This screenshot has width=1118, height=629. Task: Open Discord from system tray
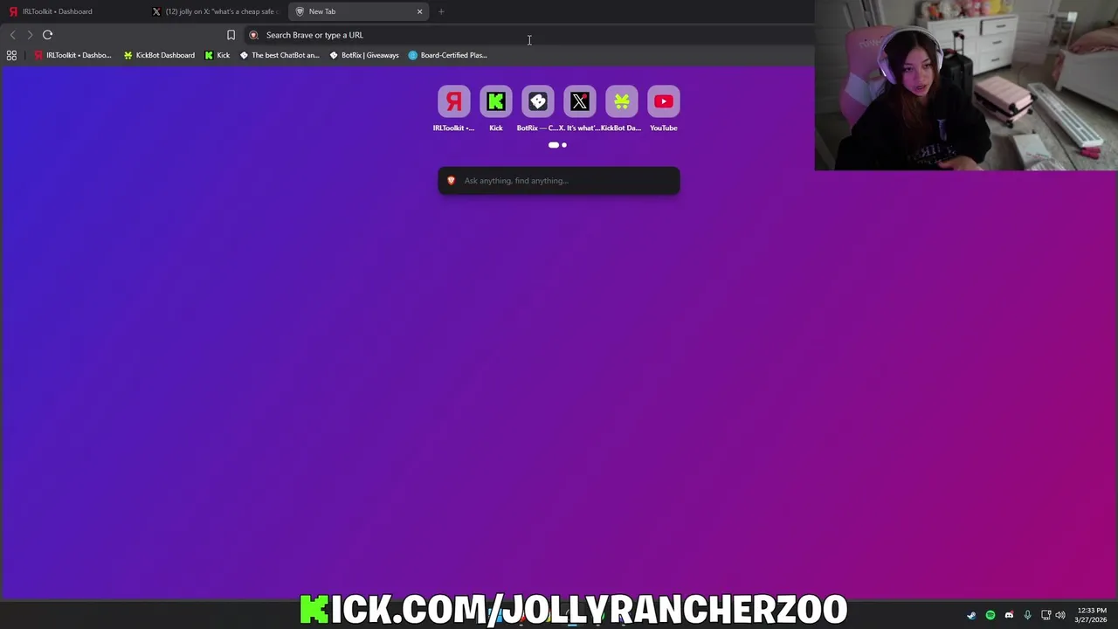coord(1009,615)
